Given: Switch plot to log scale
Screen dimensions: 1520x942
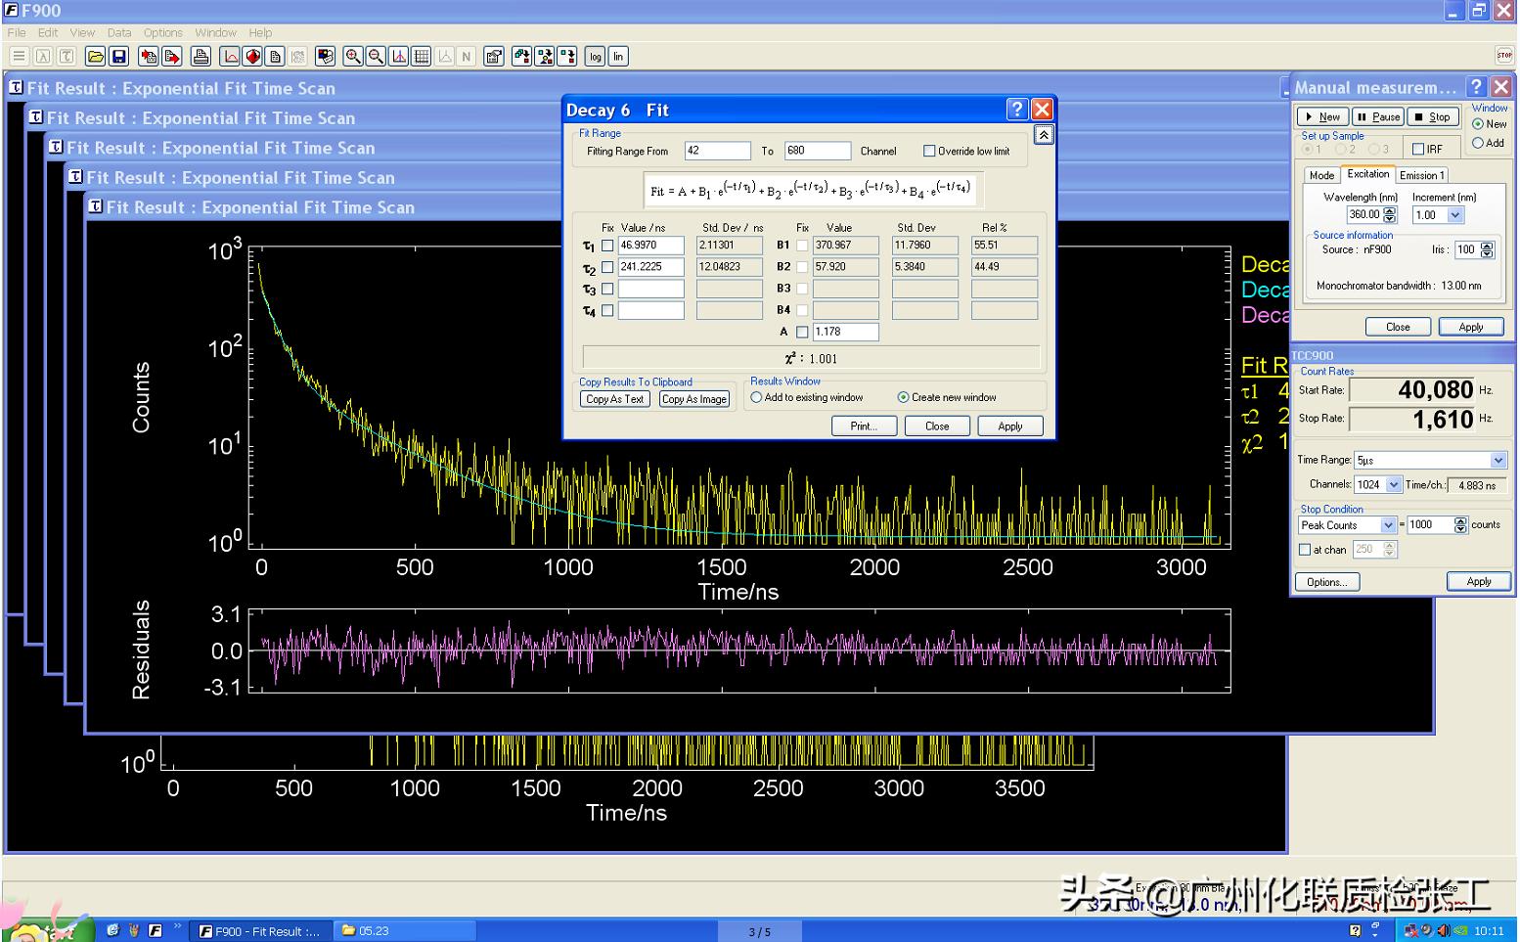Looking at the screenshot, I should (595, 57).
